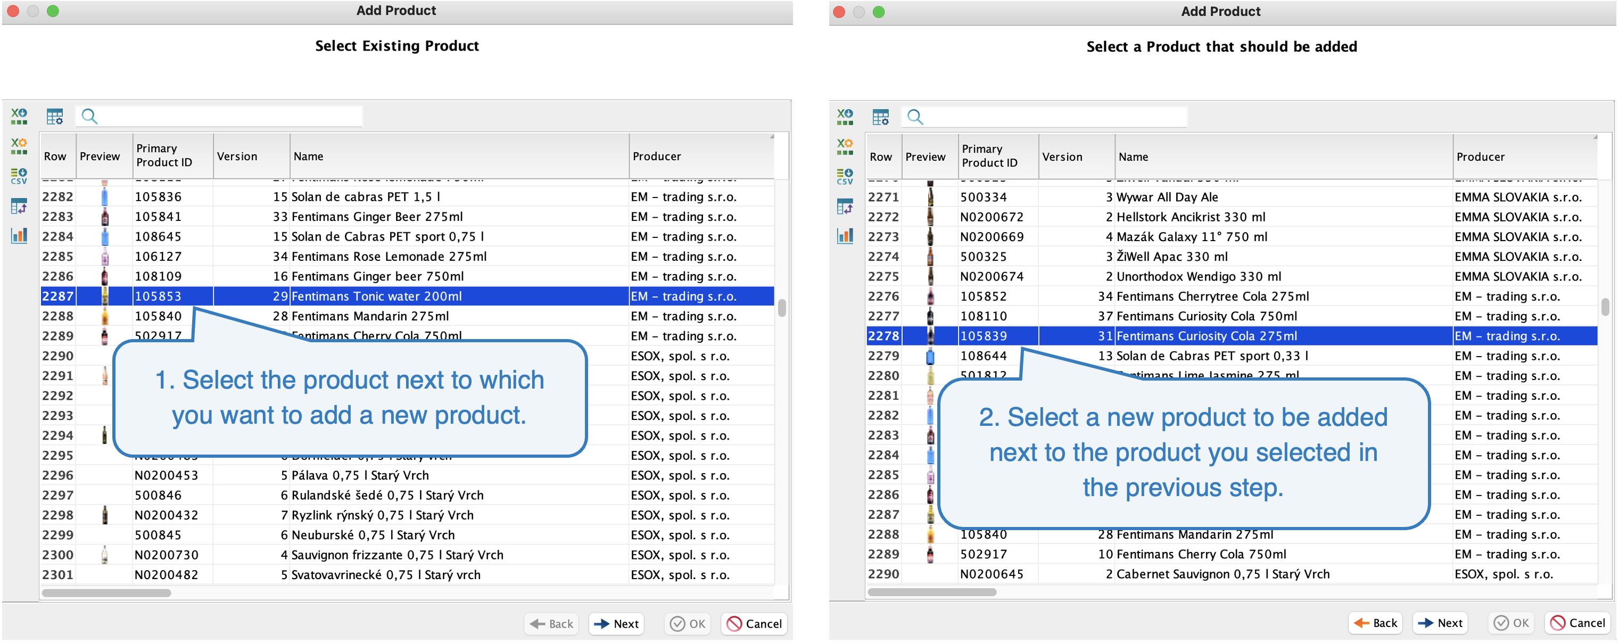This screenshot has width=1619, height=643.
Task: Click table column settings icon, left dialog
Action: coord(55,116)
